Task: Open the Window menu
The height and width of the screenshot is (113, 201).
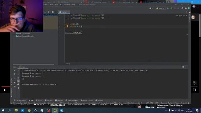Action: point(67,5)
